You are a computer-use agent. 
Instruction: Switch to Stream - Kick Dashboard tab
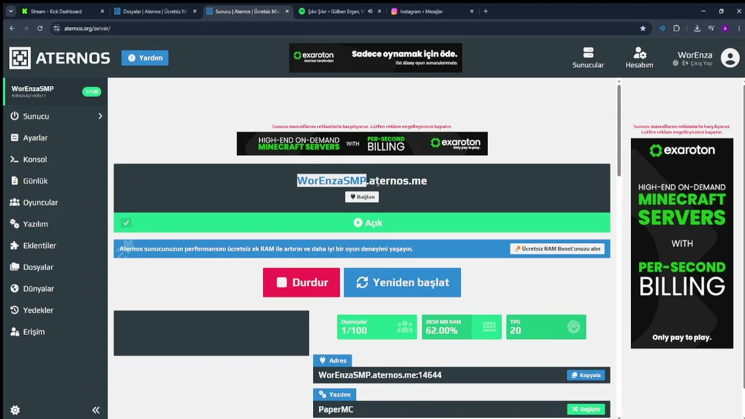56,11
